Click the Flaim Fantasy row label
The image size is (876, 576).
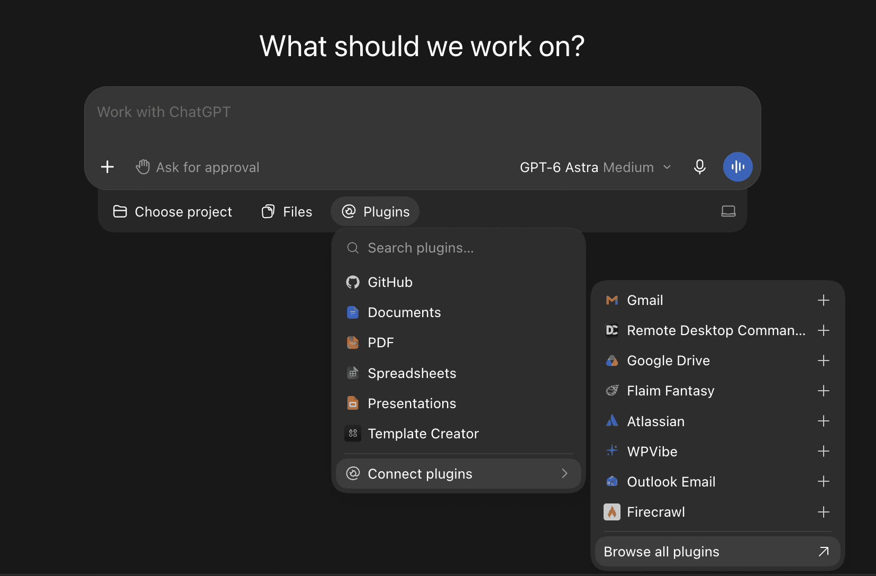point(670,391)
